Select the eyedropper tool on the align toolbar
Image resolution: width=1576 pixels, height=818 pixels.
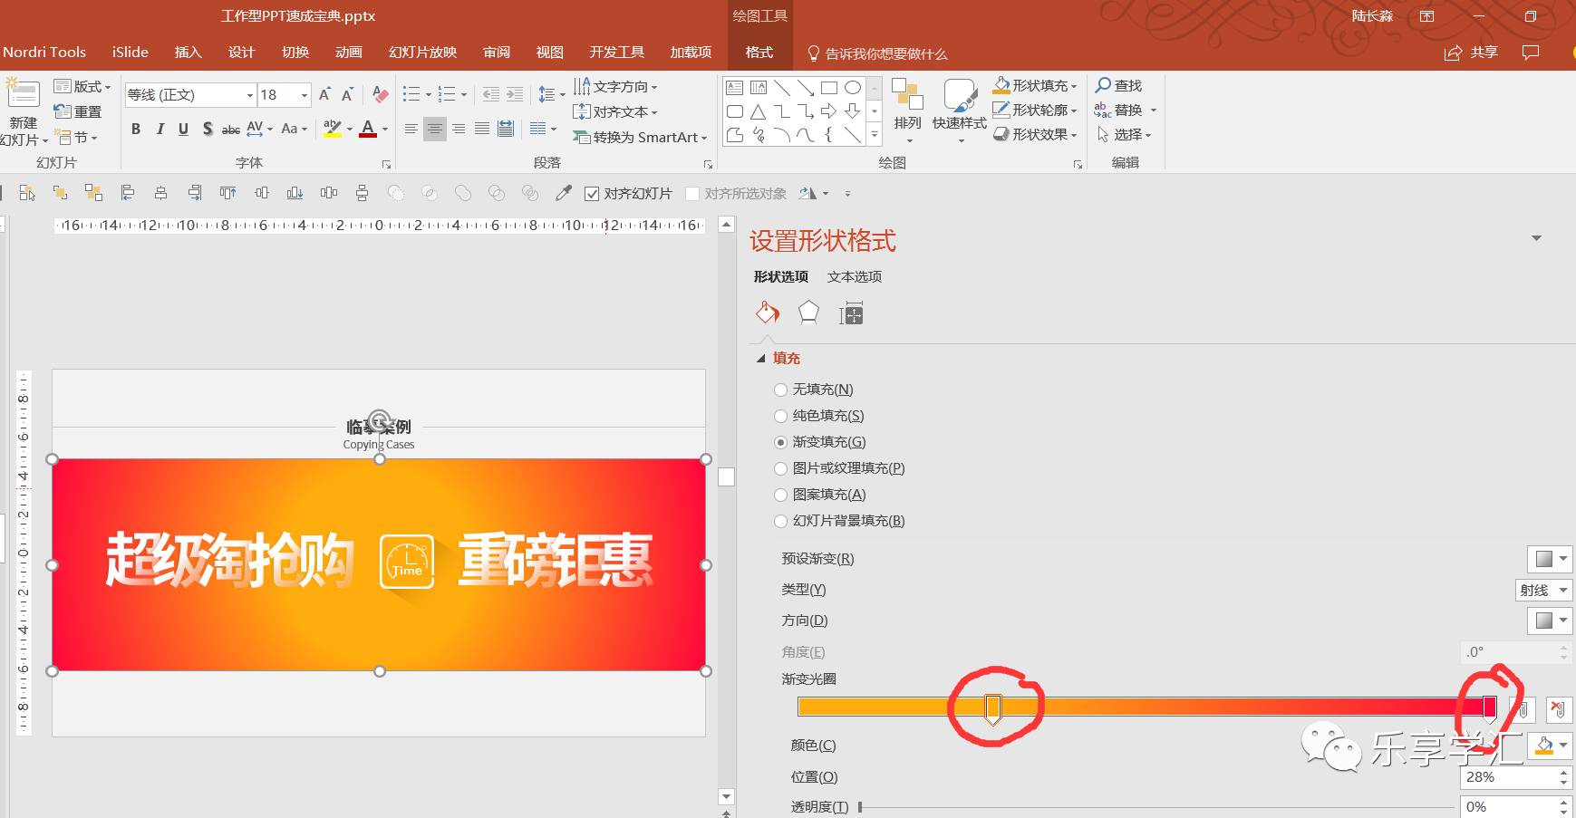click(x=565, y=193)
